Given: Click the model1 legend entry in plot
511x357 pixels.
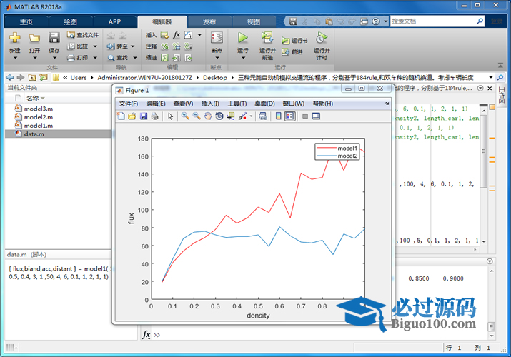Looking at the screenshot, I should tap(337, 148).
